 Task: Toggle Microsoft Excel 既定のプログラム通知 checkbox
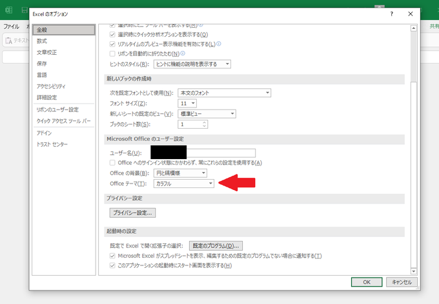click(x=112, y=256)
